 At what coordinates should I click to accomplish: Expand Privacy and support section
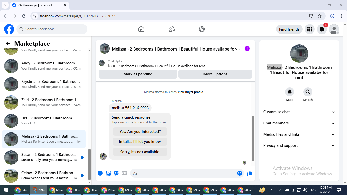tap(299, 145)
